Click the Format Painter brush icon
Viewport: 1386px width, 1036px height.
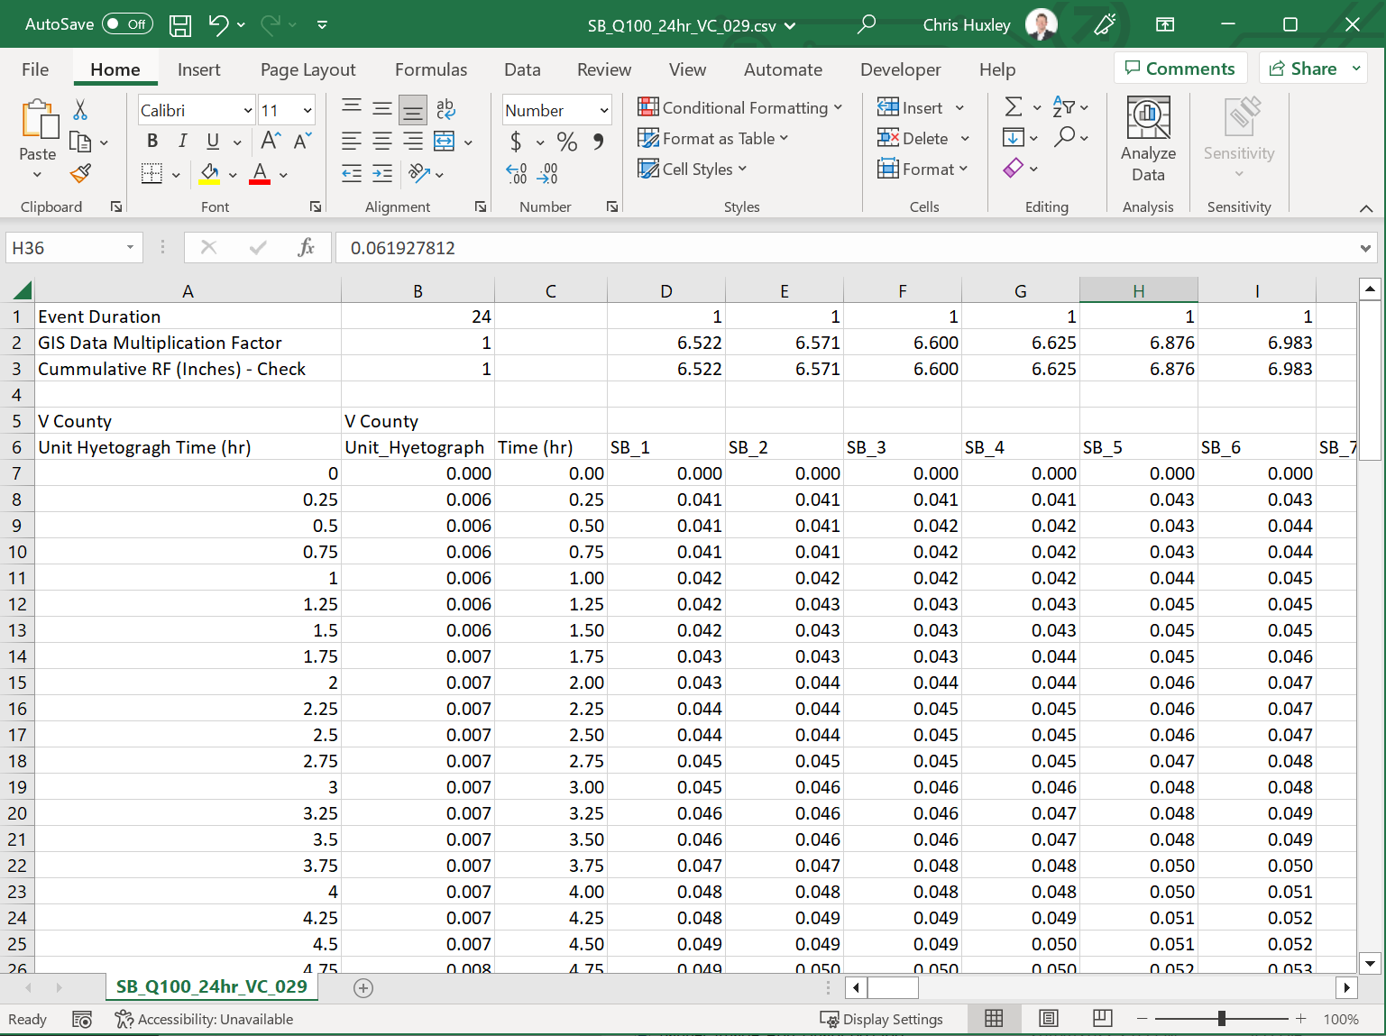81,173
